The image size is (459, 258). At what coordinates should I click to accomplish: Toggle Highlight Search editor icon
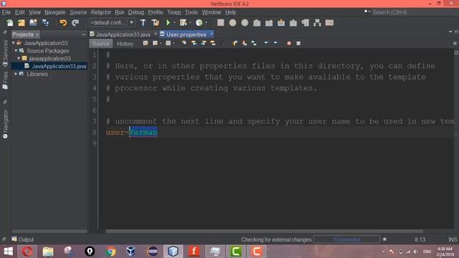click(x=213, y=43)
